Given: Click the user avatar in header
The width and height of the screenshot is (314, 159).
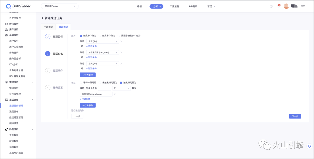Looking at the screenshot, I should click(286, 6).
